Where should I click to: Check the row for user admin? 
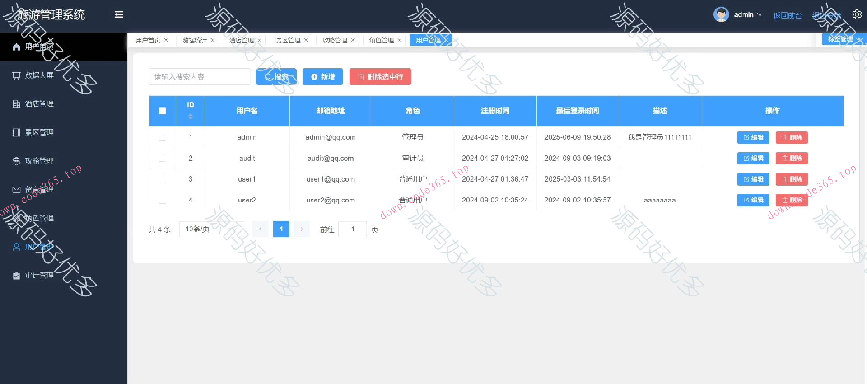click(x=163, y=137)
